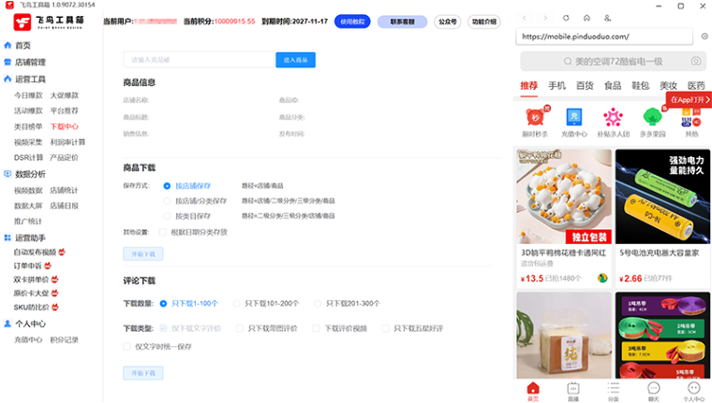The width and height of the screenshot is (712, 403).
Task: Collapse 个人中心 sidebar section
Action: pyautogui.click(x=30, y=324)
